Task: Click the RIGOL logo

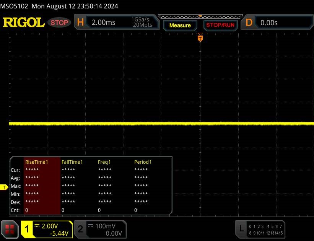Action: point(24,23)
